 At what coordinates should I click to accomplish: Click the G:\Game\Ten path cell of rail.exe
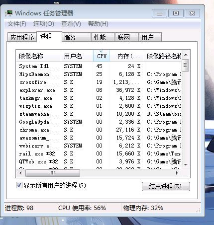click(164, 153)
